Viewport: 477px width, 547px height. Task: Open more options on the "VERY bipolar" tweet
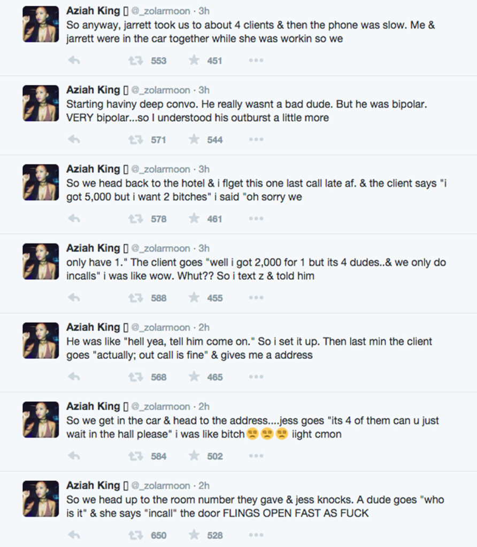click(256, 139)
